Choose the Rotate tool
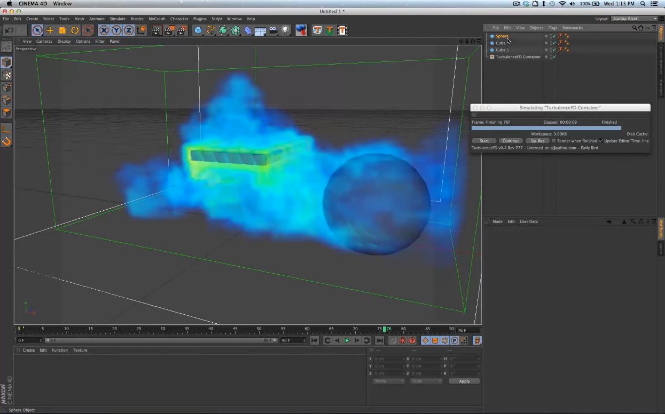Screen dimensions: 665x414 (x=74, y=30)
